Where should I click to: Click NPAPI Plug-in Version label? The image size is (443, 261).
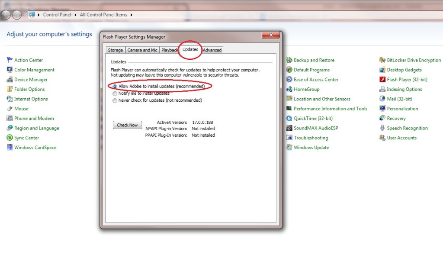click(x=166, y=129)
